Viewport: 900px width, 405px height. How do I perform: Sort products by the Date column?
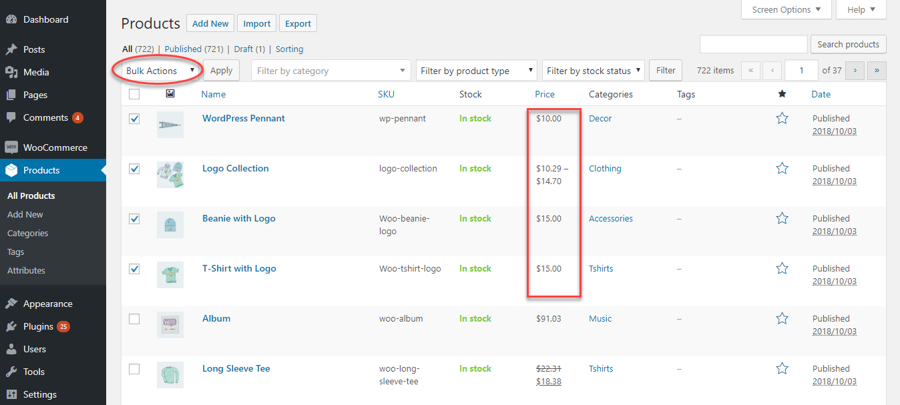[x=821, y=94]
